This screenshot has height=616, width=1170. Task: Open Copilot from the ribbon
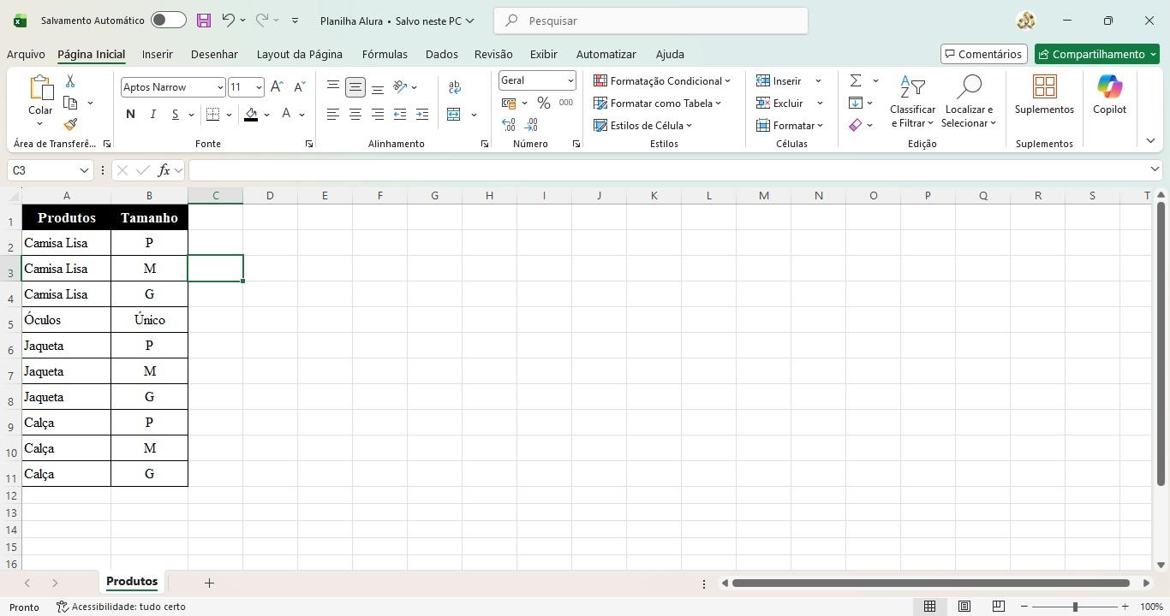click(1109, 94)
